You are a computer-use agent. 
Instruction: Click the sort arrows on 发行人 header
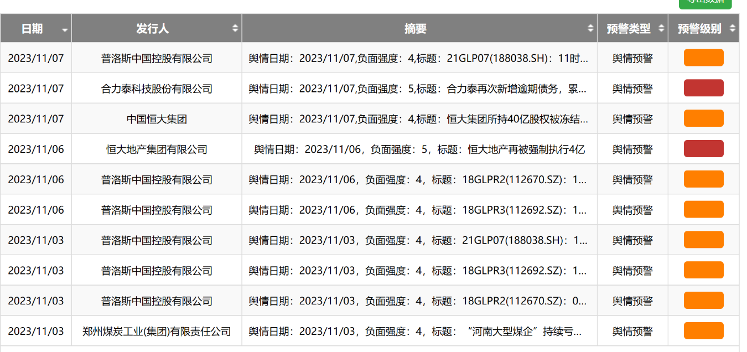(x=235, y=28)
